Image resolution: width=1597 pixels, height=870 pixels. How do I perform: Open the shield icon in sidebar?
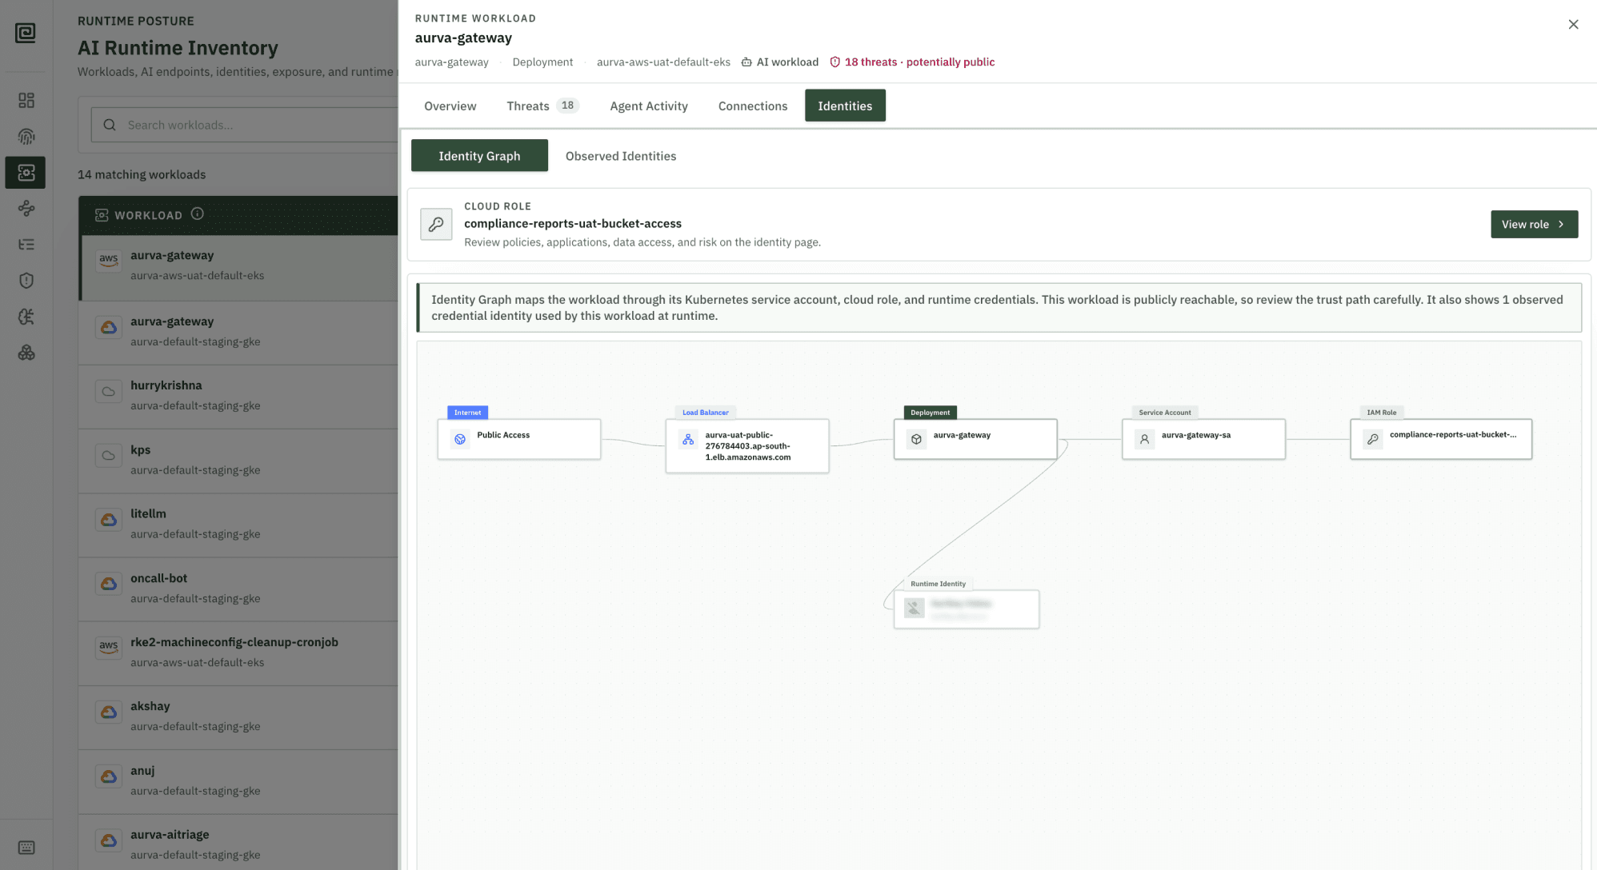[26, 281]
